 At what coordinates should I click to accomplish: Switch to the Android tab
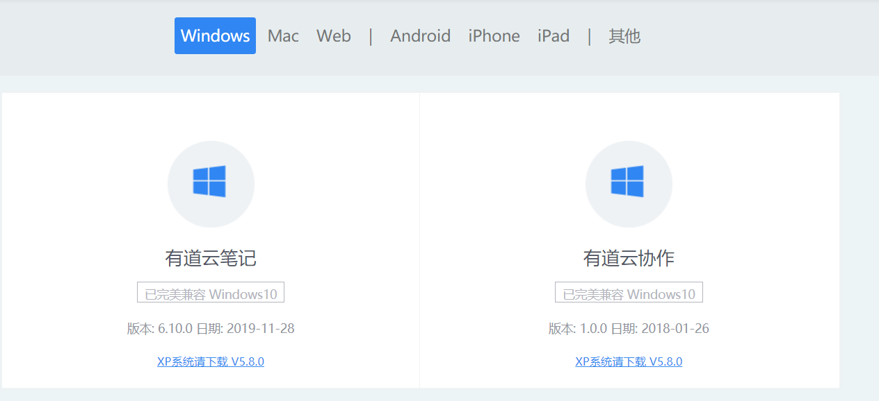420,35
